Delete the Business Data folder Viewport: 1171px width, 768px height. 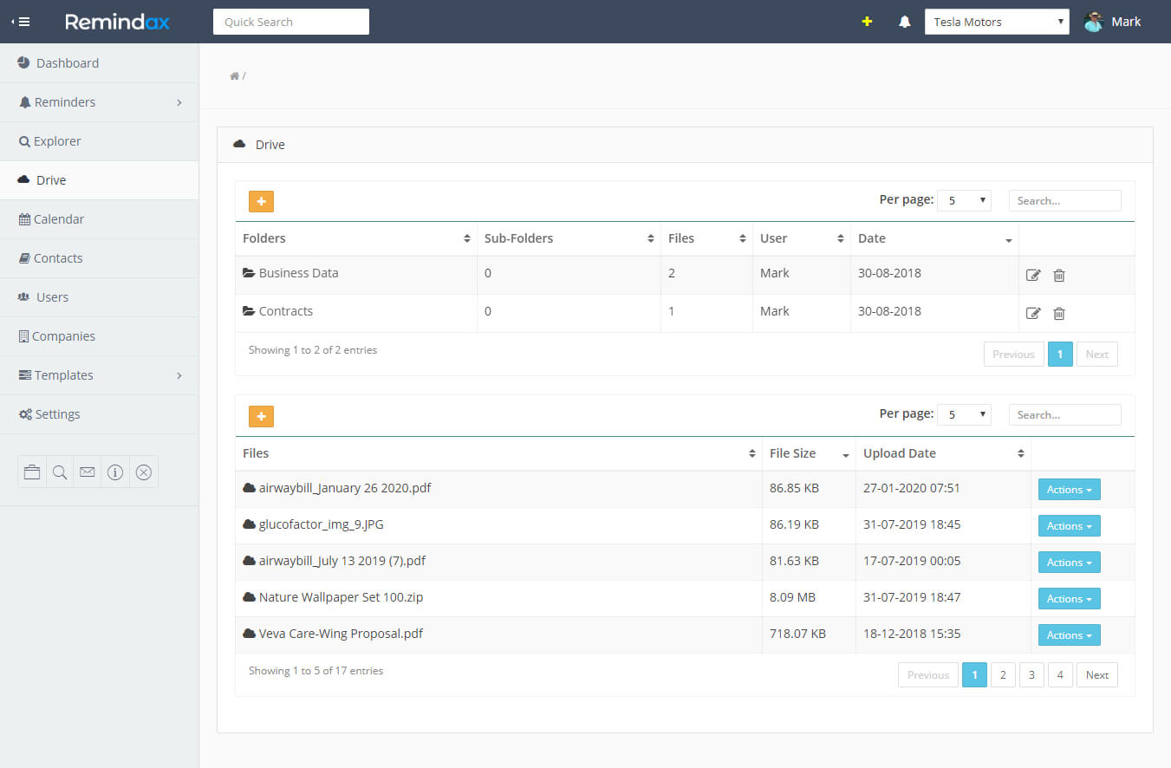[1059, 276]
